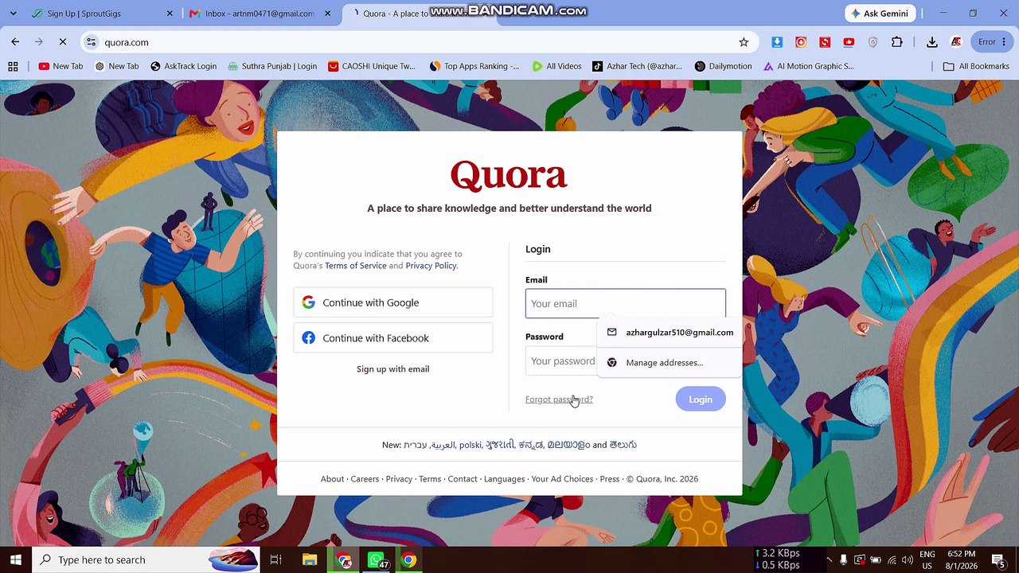
Task: Open the Azhar Tech TikTok bookmark
Action: [637, 66]
